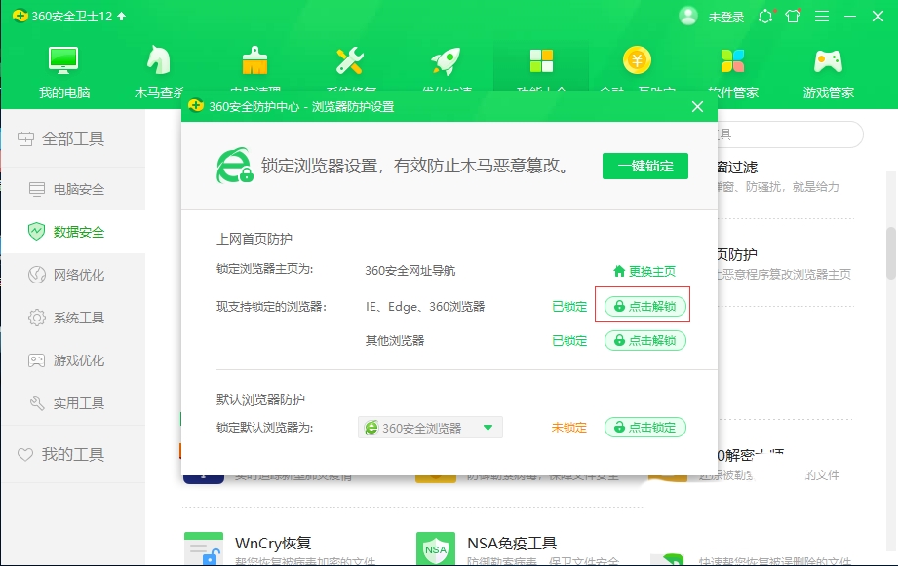This screenshot has height=566, width=898.
Task: Click the 更换主页 link
Action: point(644,271)
